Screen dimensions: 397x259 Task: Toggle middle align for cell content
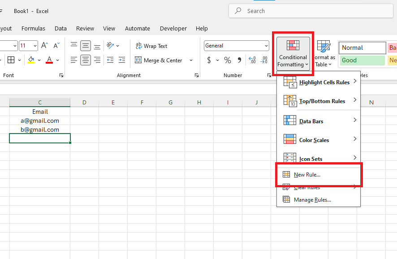(x=86, y=46)
